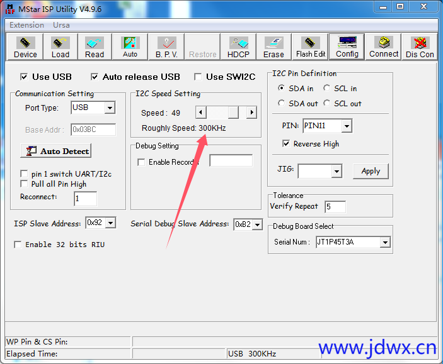443x364 pixels.
Task: Maximize the MStar ISP Utility window
Action: click(400, 7)
